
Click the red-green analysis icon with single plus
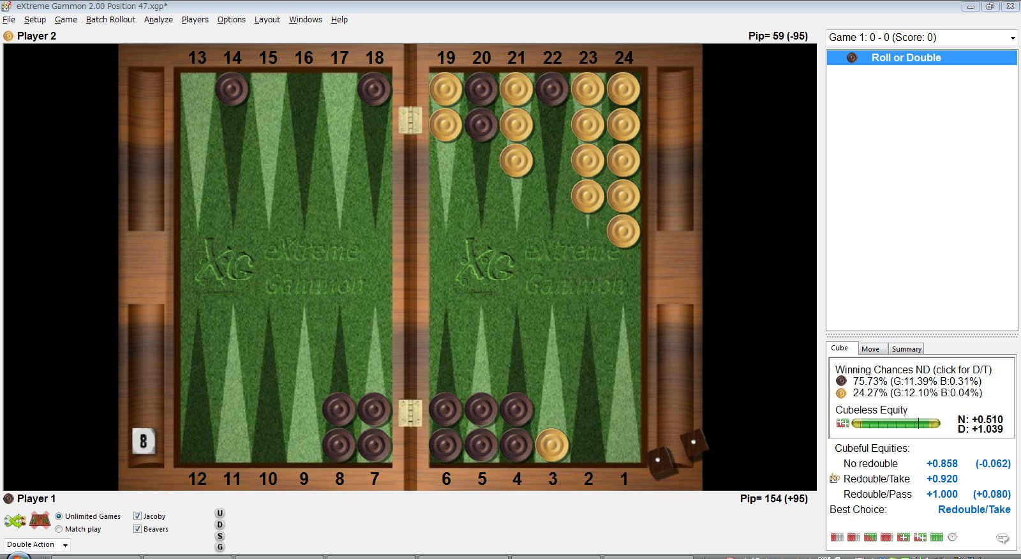coord(903,537)
